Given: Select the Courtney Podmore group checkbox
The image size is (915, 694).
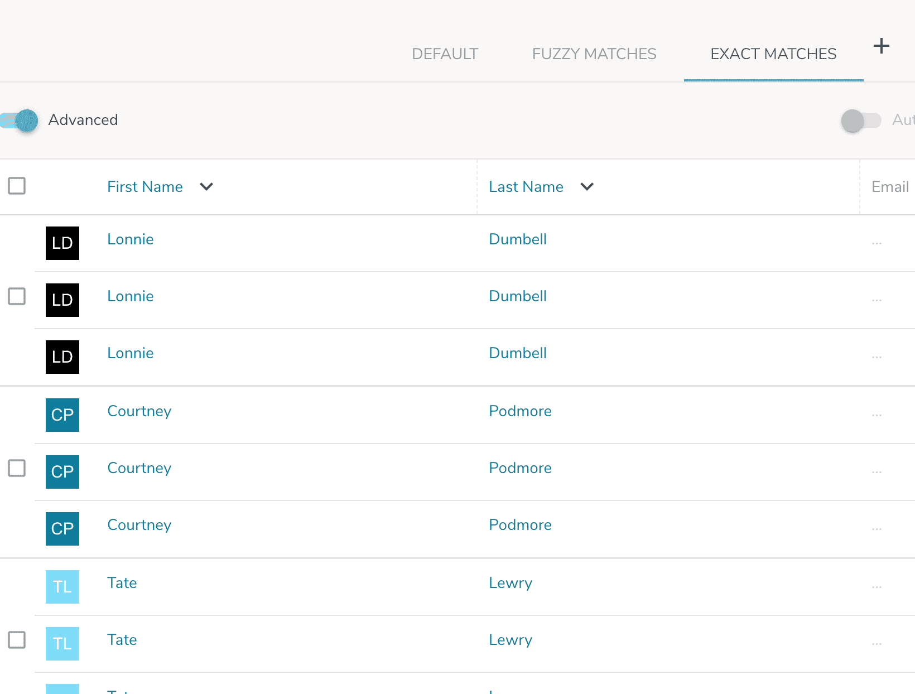Looking at the screenshot, I should pyautogui.click(x=17, y=468).
